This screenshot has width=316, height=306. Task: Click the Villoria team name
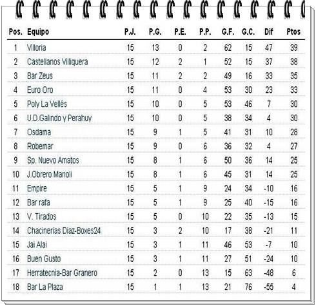(36, 48)
